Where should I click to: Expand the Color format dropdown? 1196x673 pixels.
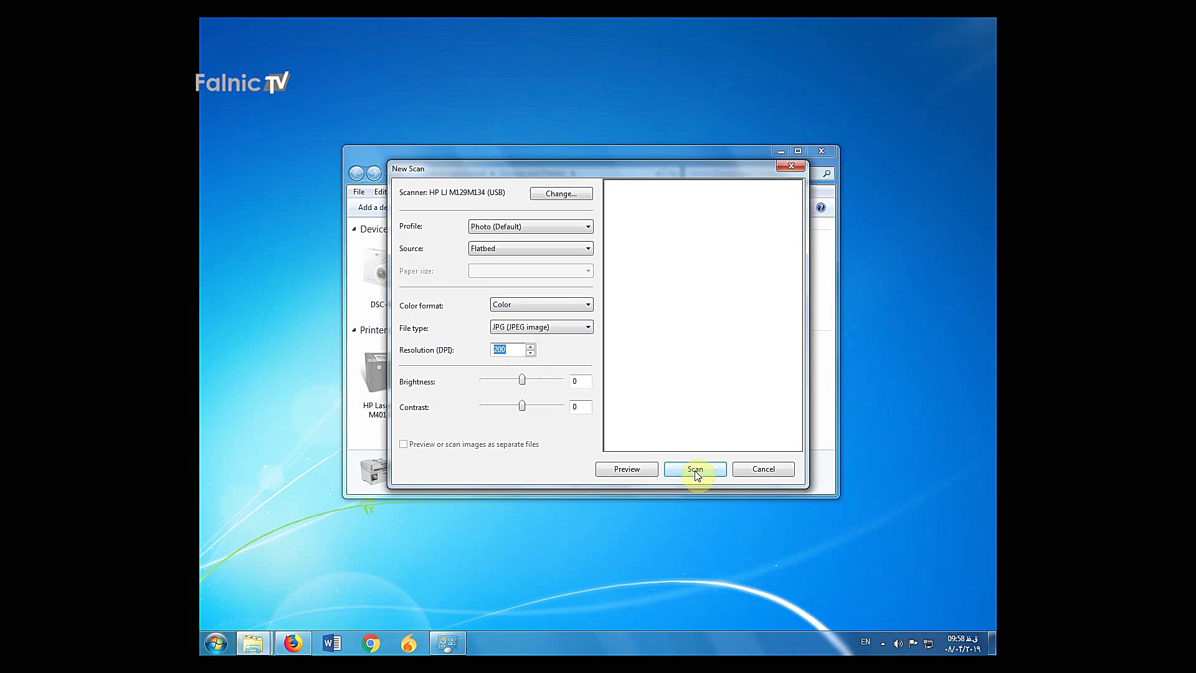point(541,305)
